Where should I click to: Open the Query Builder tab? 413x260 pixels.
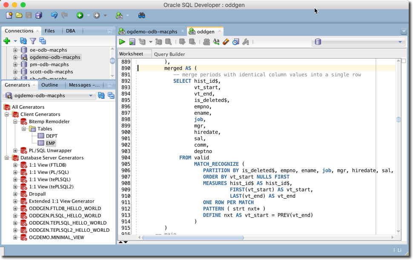tap(169, 54)
